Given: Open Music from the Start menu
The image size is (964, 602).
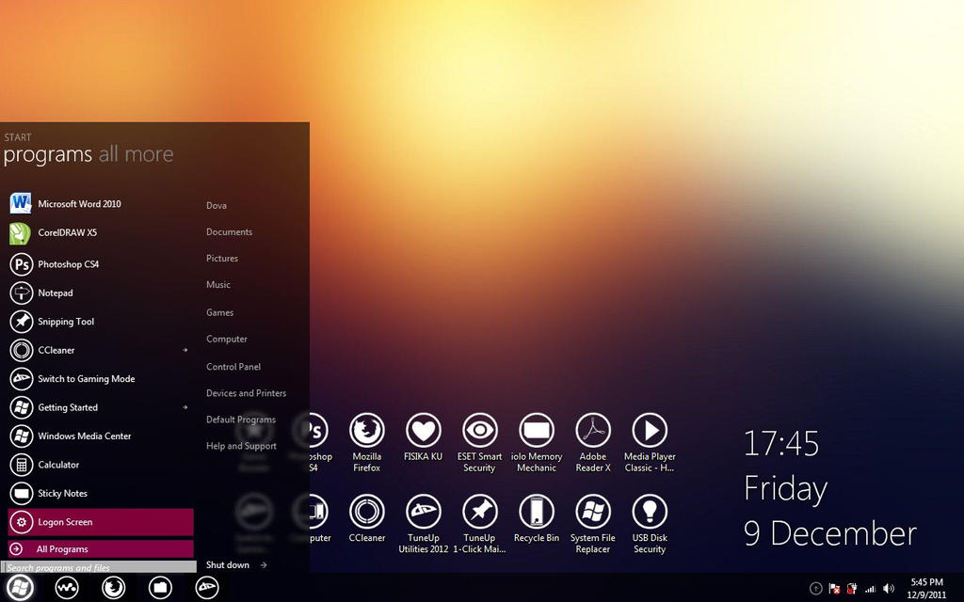Looking at the screenshot, I should pyautogui.click(x=218, y=285).
